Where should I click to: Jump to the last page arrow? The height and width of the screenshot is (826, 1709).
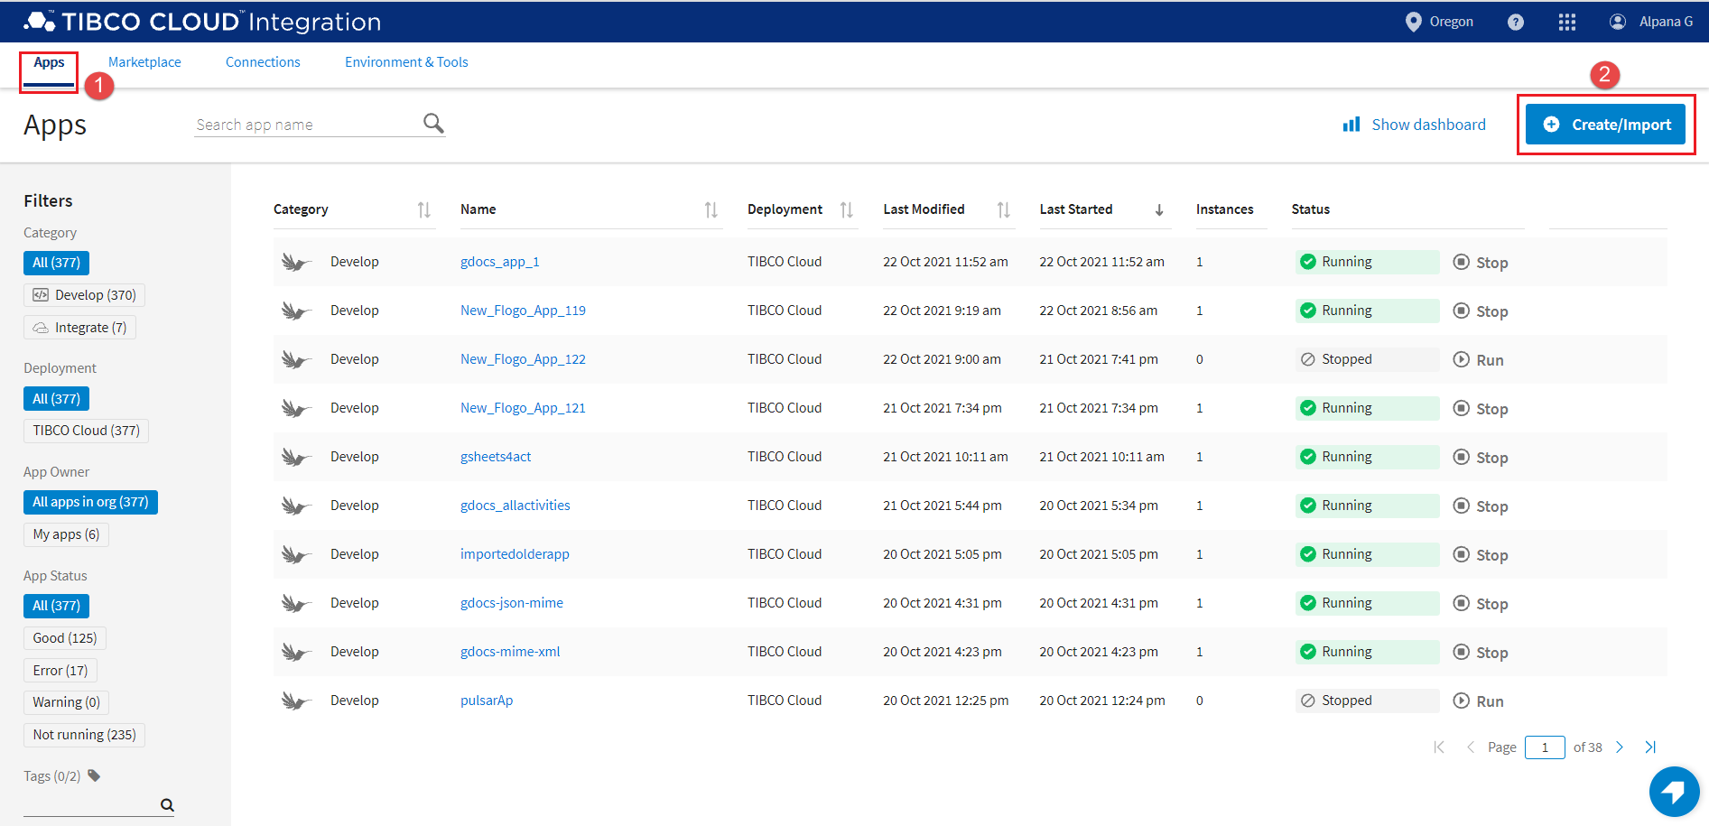tap(1650, 747)
